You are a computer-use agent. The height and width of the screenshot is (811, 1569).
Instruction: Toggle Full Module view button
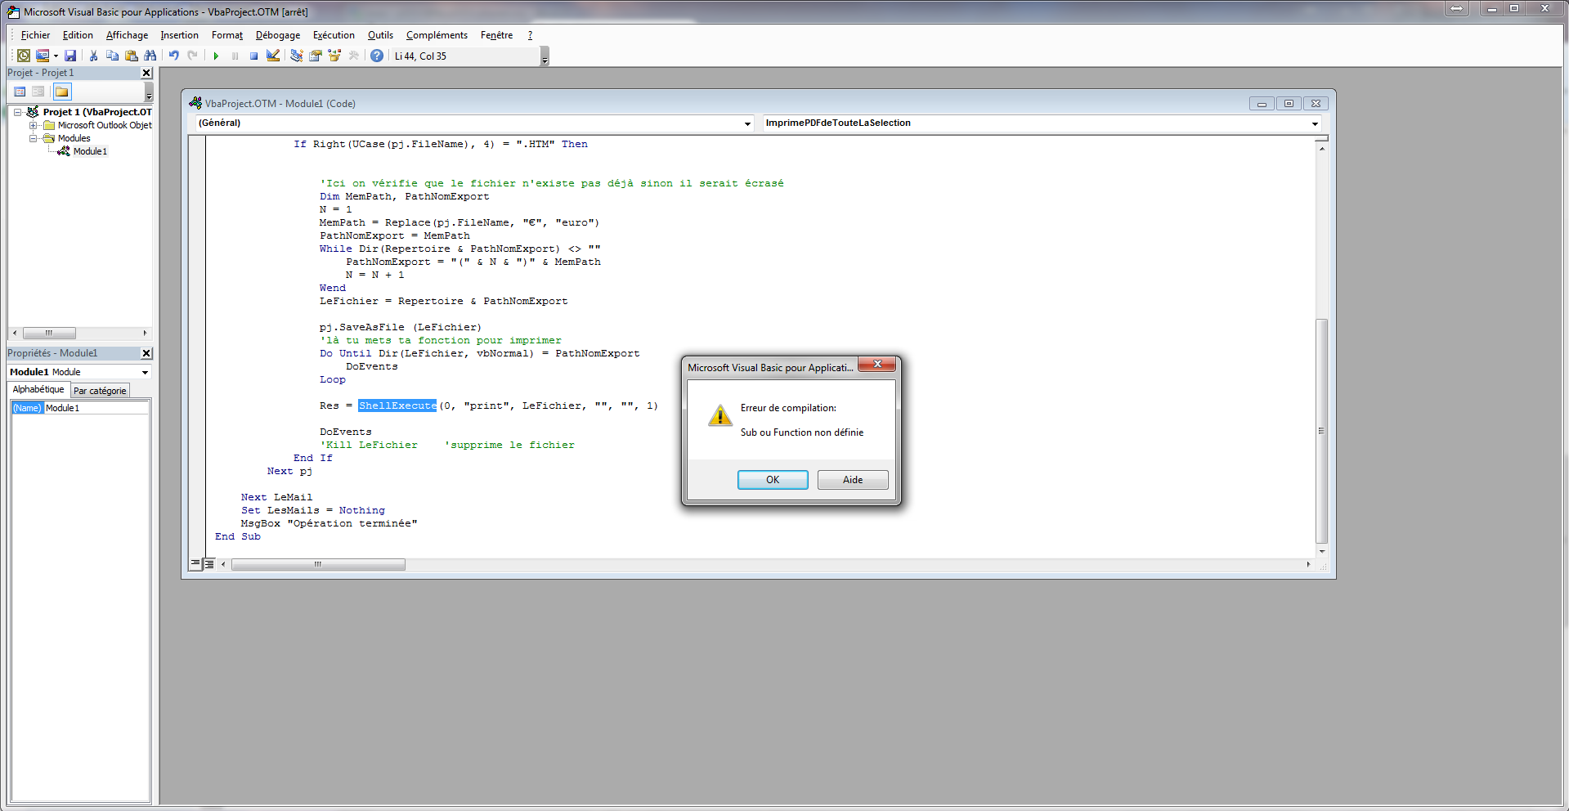[209, 564]
